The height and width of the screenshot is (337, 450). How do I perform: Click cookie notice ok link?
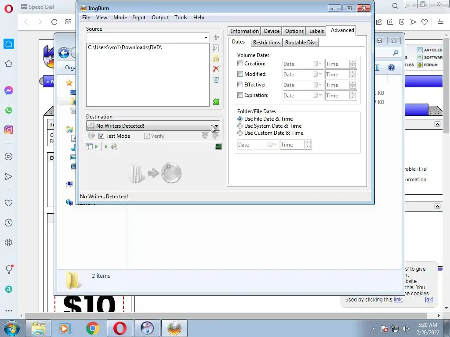coord(429,300)
